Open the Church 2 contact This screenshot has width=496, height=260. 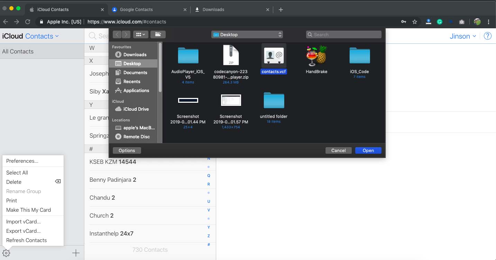[x=150, y=216]
